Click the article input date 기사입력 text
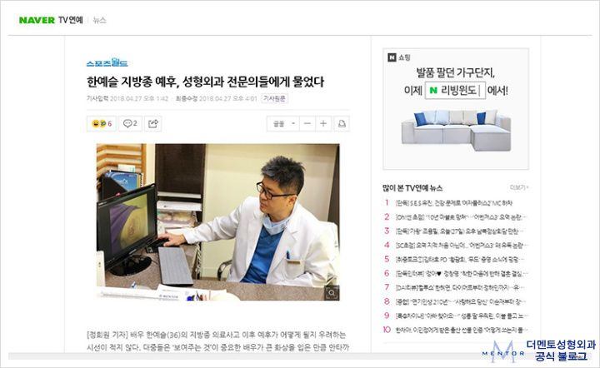 127,98
